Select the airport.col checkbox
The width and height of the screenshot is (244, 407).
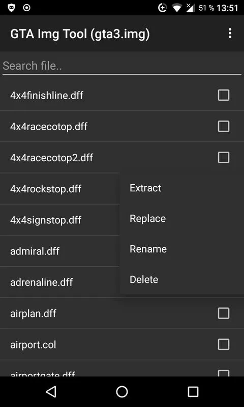pos(224,344)
